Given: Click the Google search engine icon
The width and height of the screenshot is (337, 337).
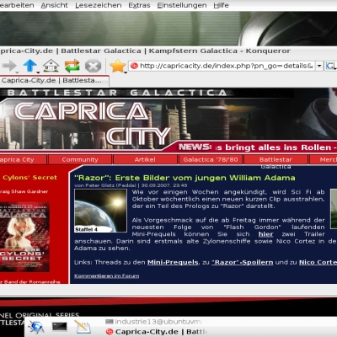Looking at the screenshot, I should [x=331, y=66].
